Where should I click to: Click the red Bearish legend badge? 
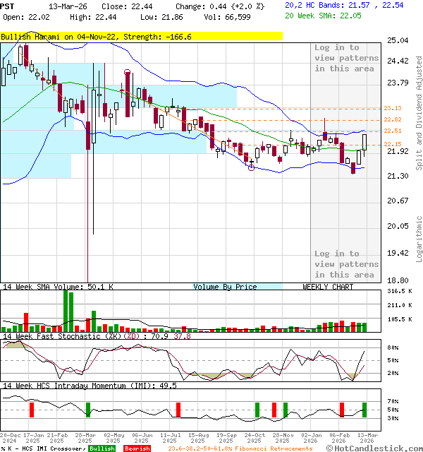tap(137, 448)
